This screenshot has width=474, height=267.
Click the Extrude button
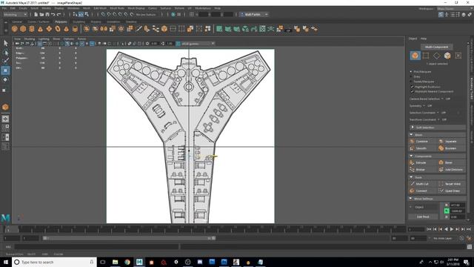422,163
